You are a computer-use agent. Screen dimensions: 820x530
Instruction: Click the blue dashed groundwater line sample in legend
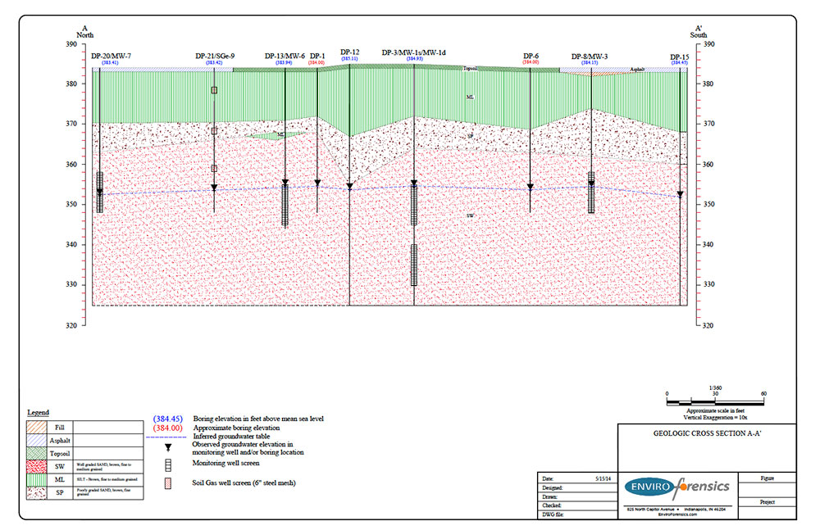pos(166,437)
